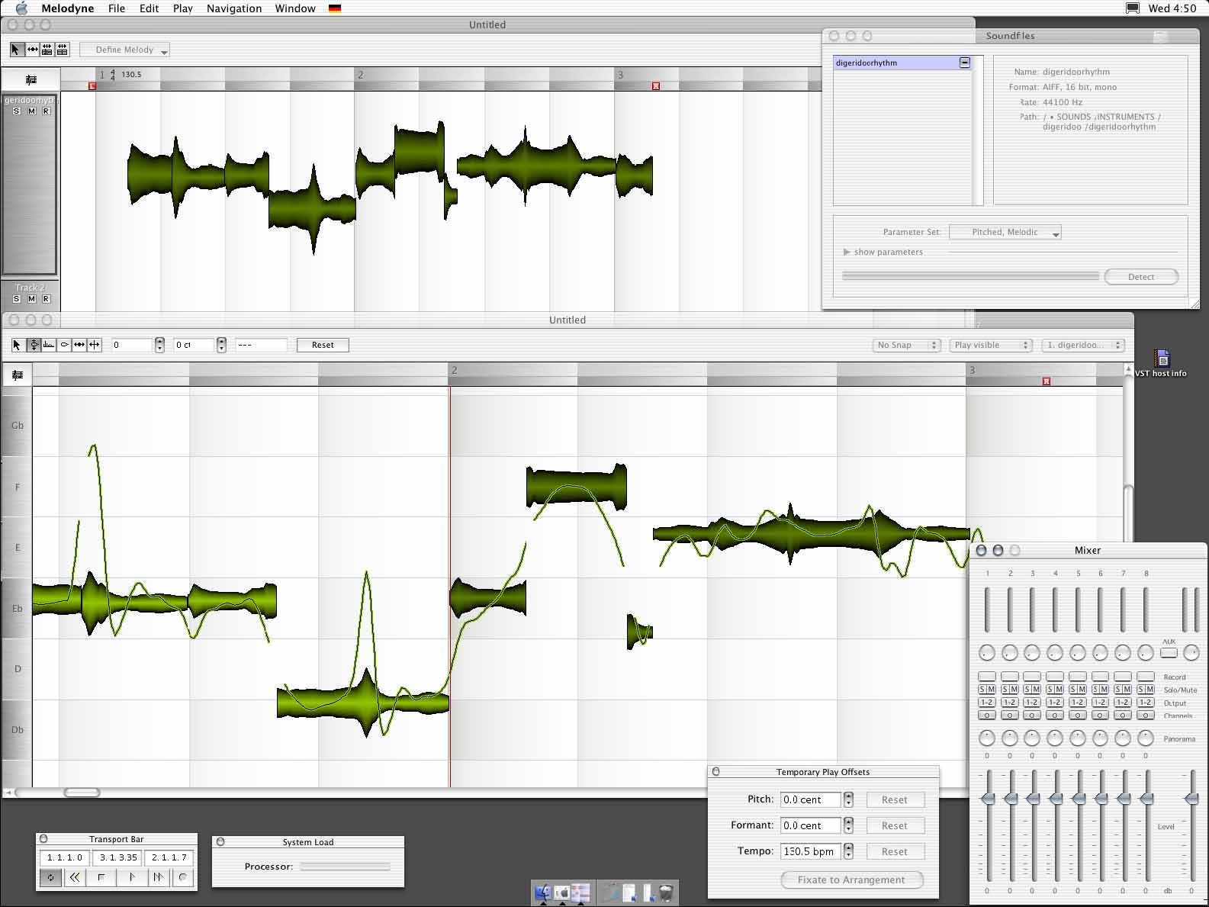
Task: Click the red end marker in editor ruler
Action: pyautogui.click(x=1047, y=381)
